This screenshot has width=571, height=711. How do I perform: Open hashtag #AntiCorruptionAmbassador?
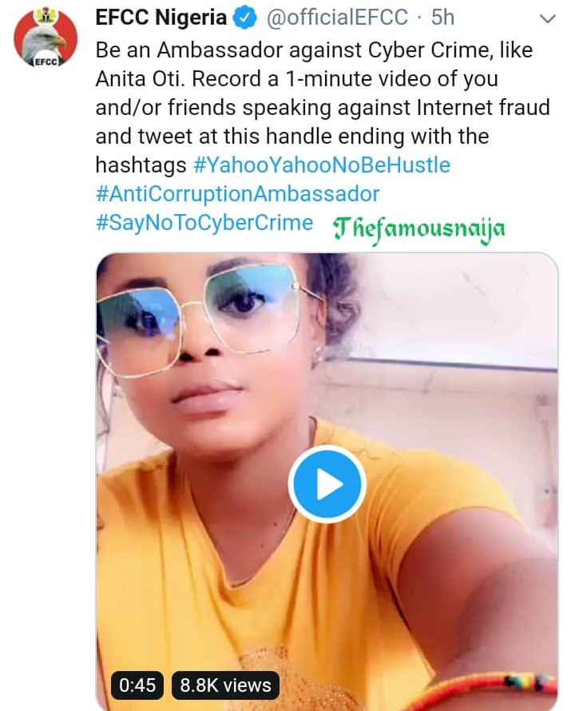click(x=237, y=194)
